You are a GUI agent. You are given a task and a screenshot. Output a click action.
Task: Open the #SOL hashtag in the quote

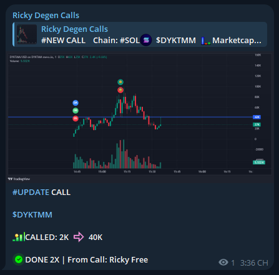(130, 41)
